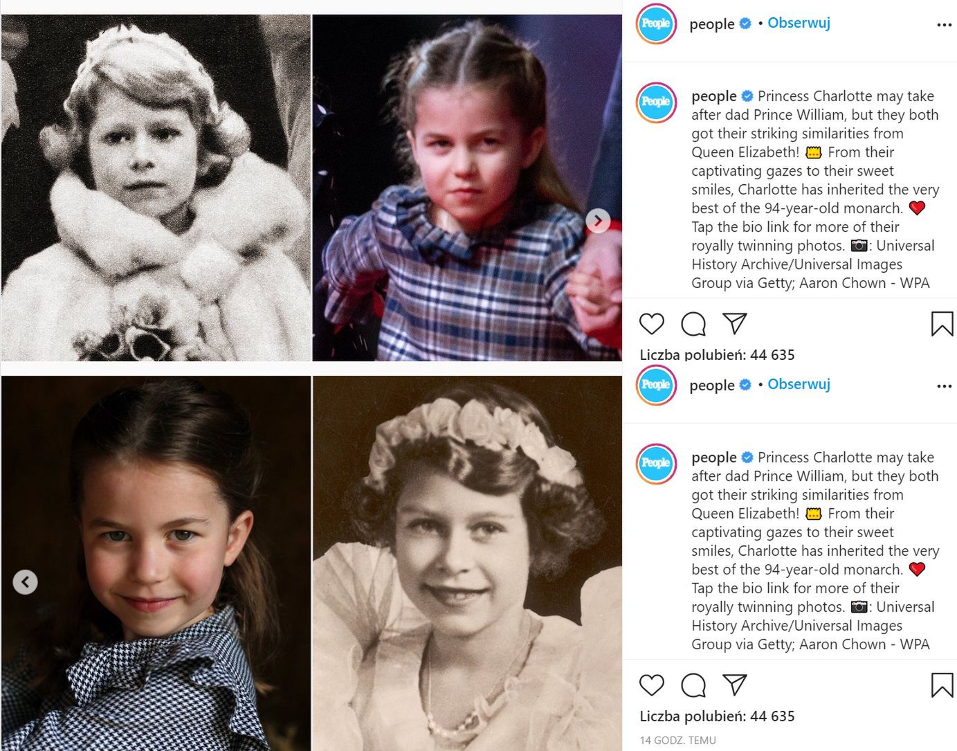Open comment bubble on bottom post

pyautogui.click(x=693, y=685)
